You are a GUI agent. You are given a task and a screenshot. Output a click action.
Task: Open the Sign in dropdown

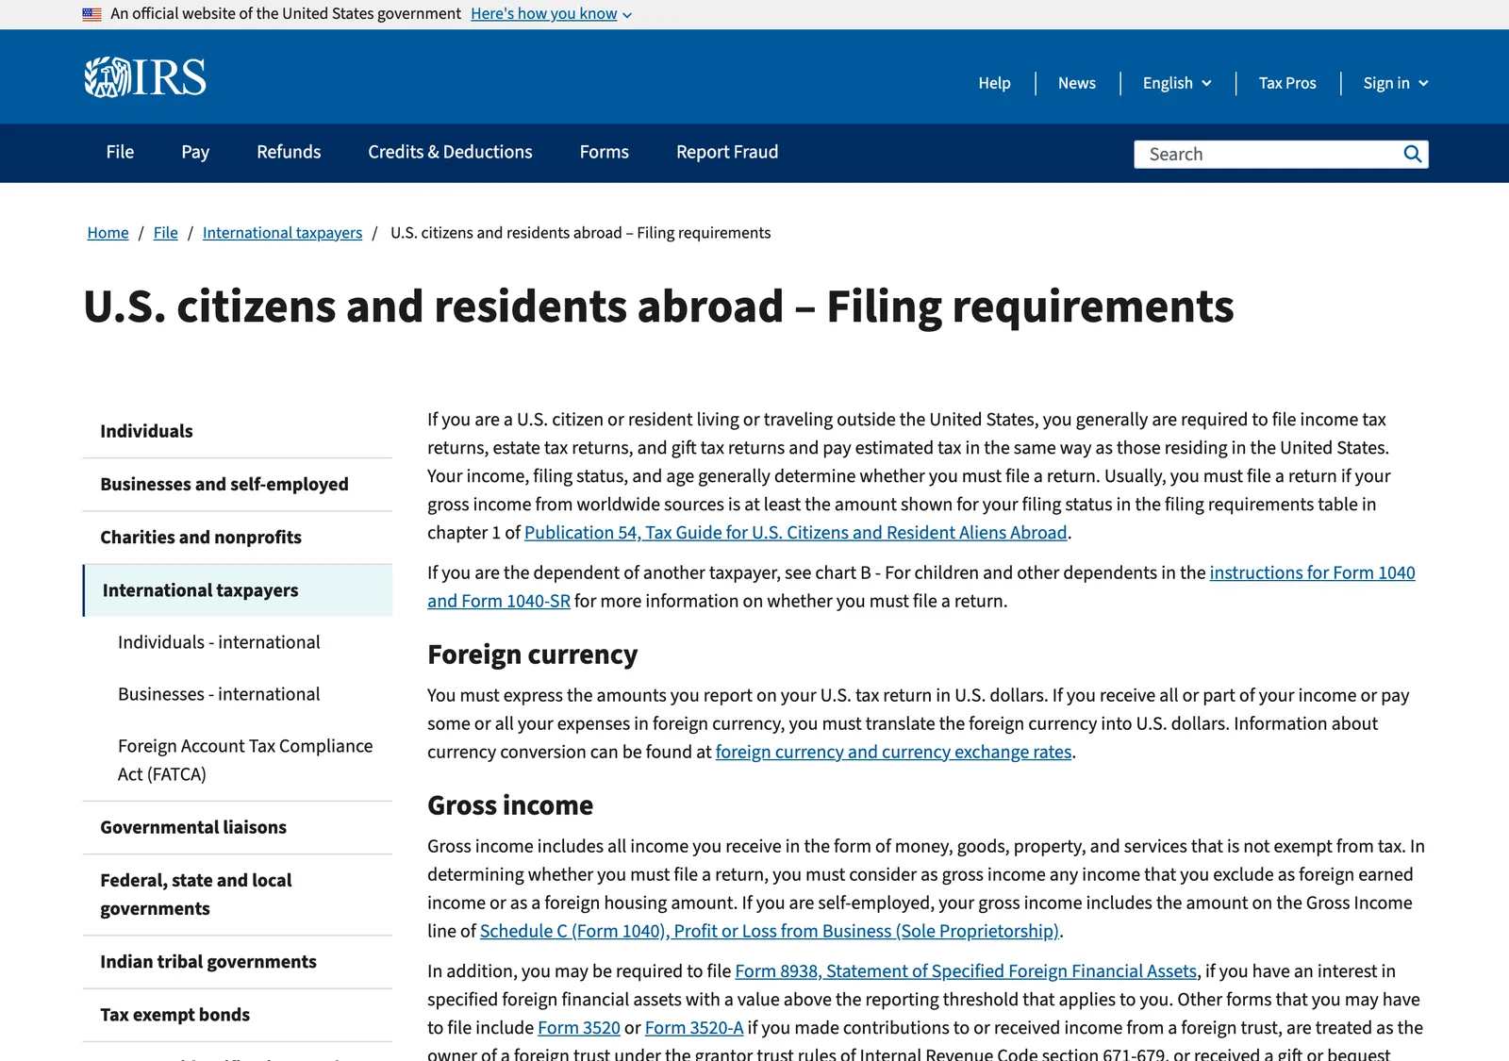[x=1396, y=83]
